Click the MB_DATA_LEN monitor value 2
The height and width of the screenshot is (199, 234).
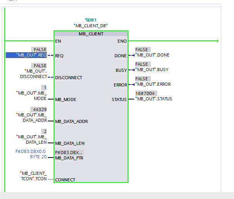(x=44, y=131)
